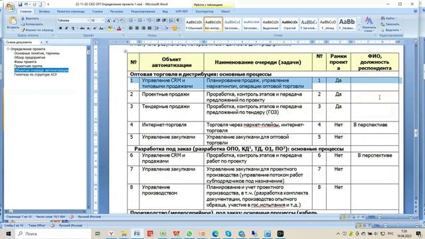Center align text

tap(137, 28)
